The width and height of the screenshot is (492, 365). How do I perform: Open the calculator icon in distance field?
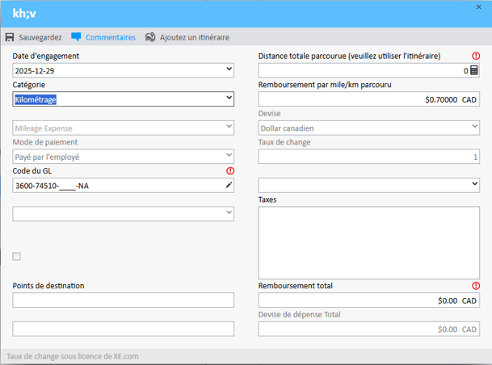coord(474,70)
